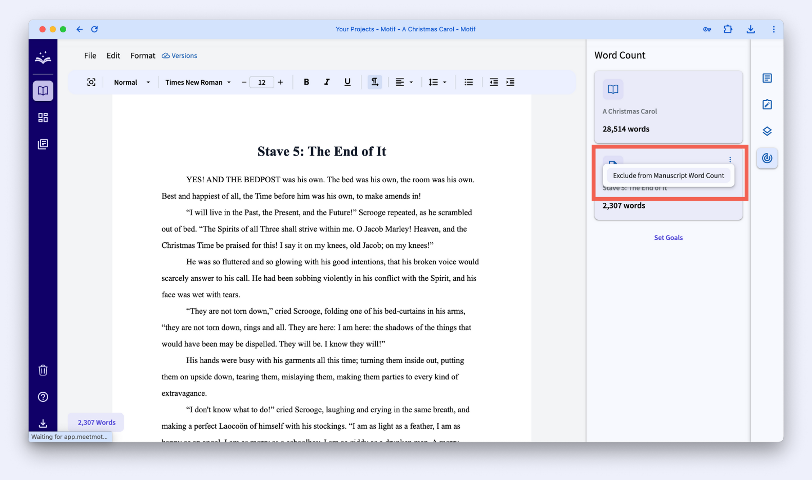The height and width of the screenshot is (480, 812).
Task: Click the 28,514 words total
Action: [x=626, y=129]
